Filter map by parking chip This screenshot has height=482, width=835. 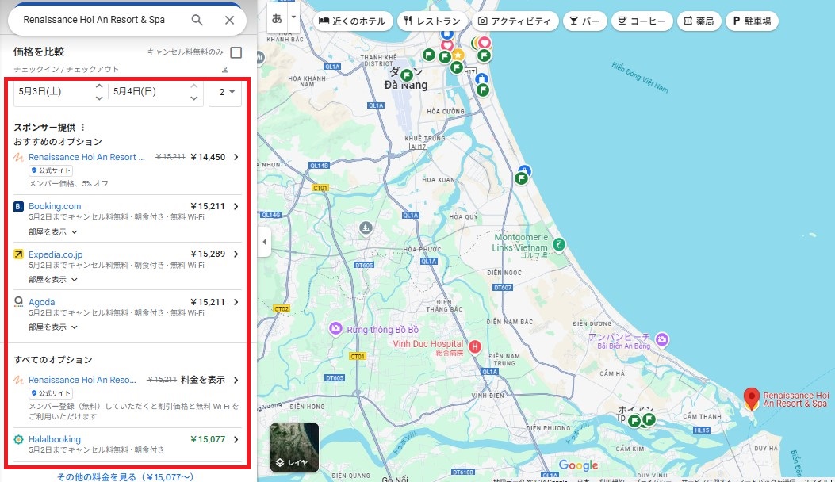click(x=752, y=21)
